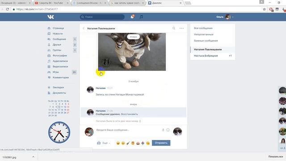
Task: Search within the conversation magnifier icon
Action: pos(174,28)
